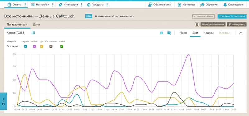Click Остальные line peak at 22.09
The image size is (249, 116).
click(x=174, y=92)
